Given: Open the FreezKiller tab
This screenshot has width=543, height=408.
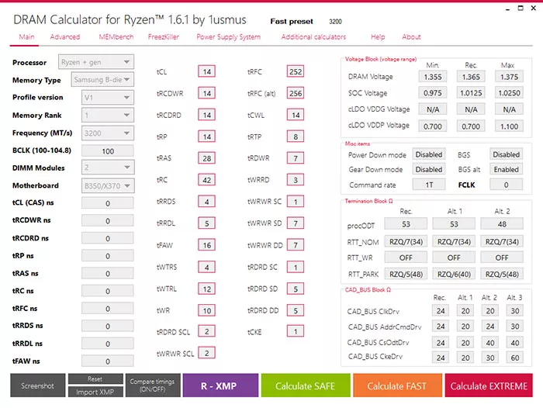Looking at the screenshot, I should [164, 36].
